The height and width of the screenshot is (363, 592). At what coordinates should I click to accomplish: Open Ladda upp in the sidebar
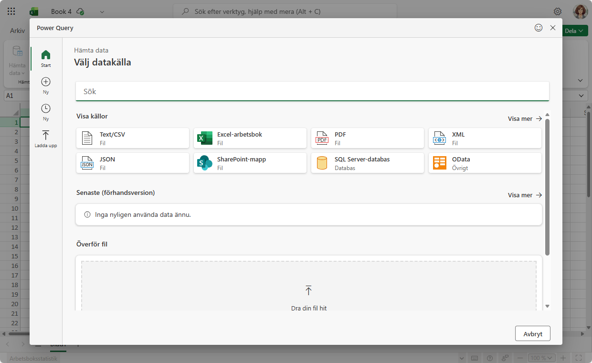point(46,139)
